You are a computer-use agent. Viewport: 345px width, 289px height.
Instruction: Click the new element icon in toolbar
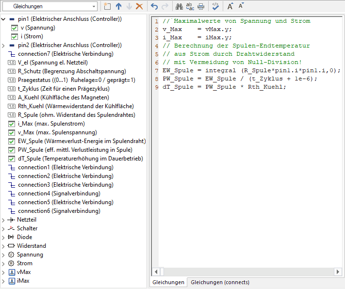click(107, 6)
